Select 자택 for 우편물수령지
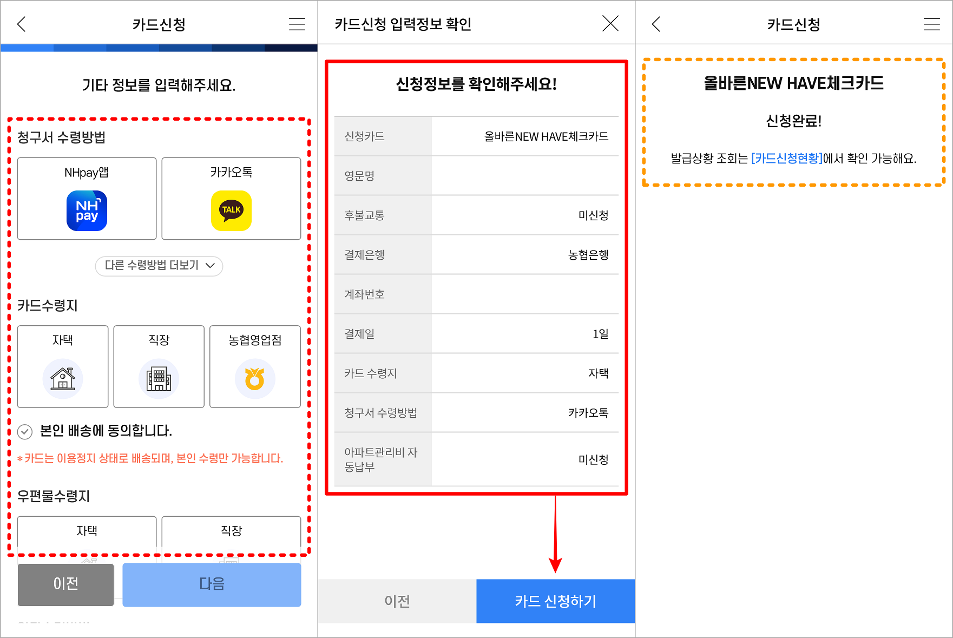The image size is (953, 638). click(x=86, y=531)
